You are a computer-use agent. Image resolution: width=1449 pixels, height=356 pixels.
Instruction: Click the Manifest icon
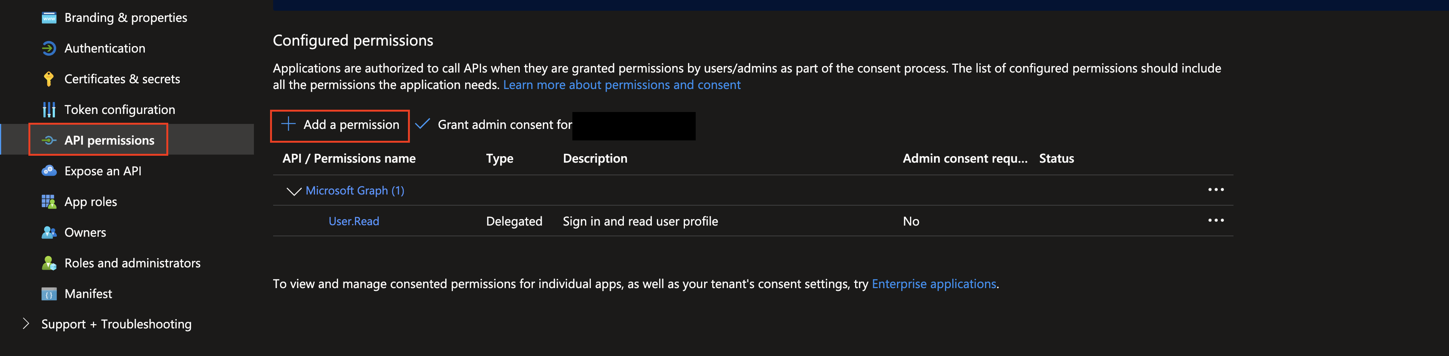pos(49,294)
